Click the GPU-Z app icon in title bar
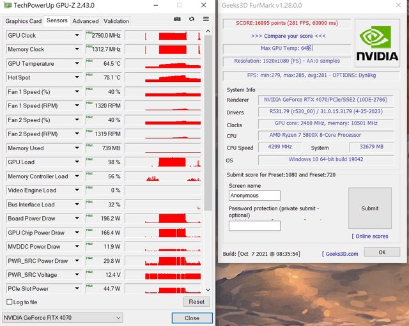The height and width of the screenshot is (326, 409). click(x=6, y=6)
